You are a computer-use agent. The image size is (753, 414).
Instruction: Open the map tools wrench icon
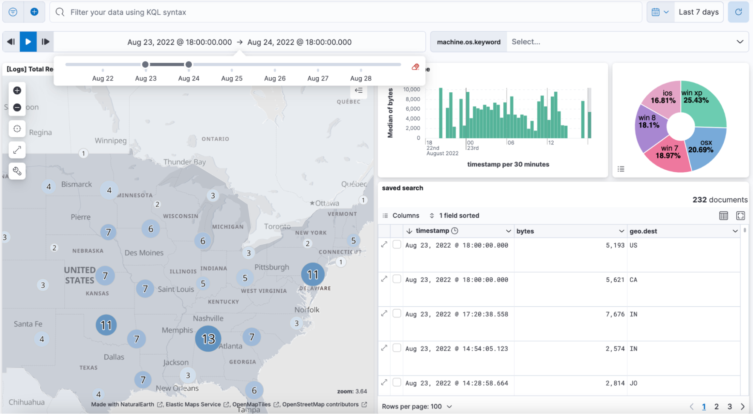click(x=17, y=171)
